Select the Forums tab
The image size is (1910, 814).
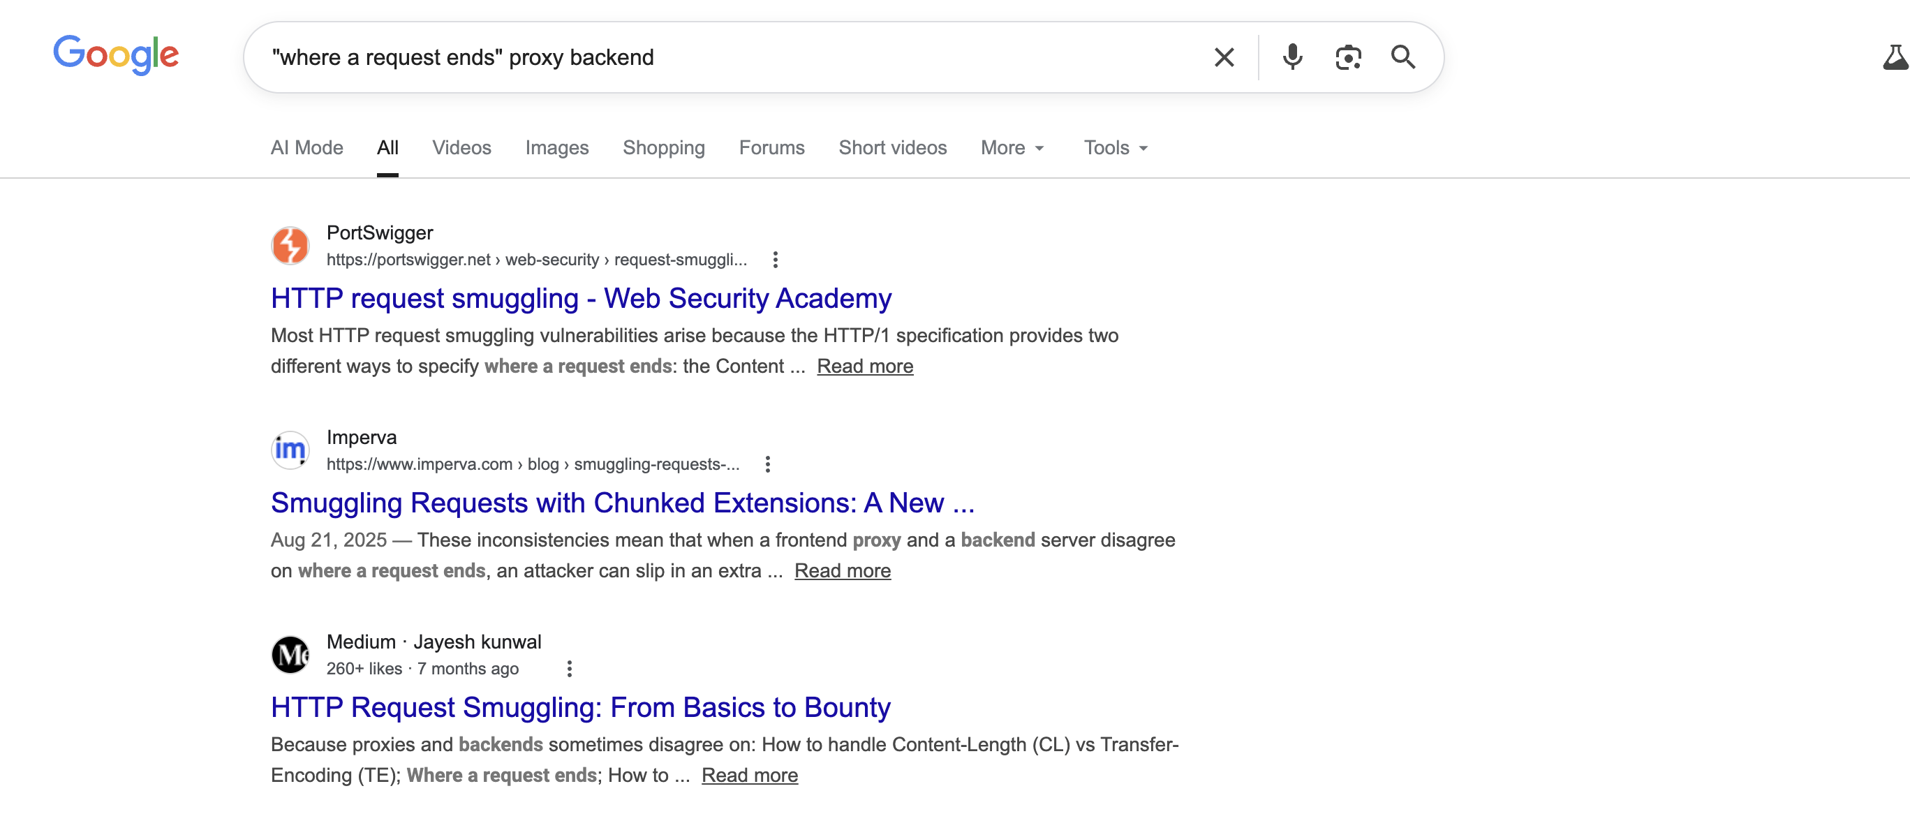click(x=771, y=147)
